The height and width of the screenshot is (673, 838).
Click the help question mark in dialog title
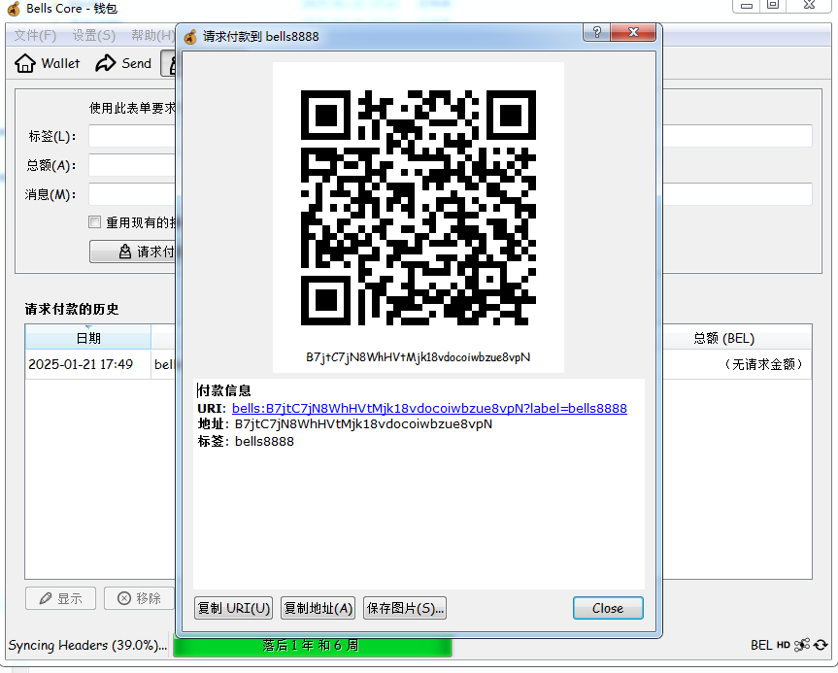[596, 32]
